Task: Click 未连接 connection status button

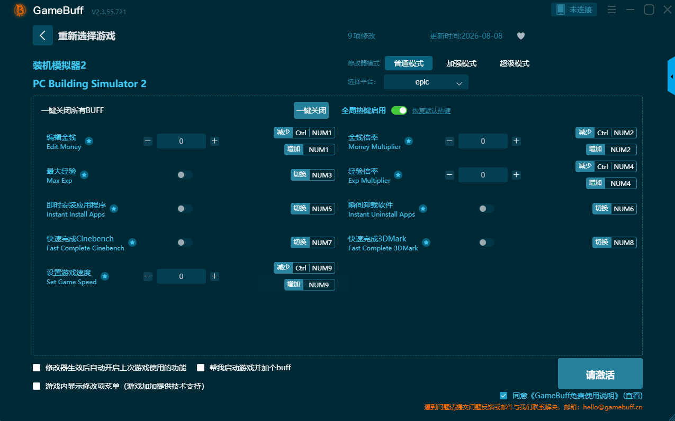Action: pyautogui.click(x=574, y=10)
